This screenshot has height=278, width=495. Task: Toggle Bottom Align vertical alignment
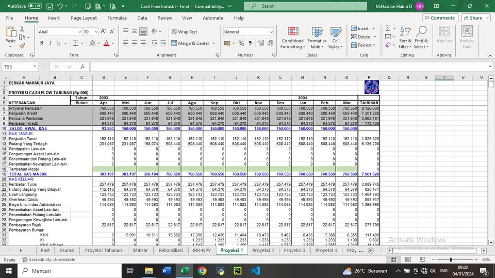click(143, 31)
